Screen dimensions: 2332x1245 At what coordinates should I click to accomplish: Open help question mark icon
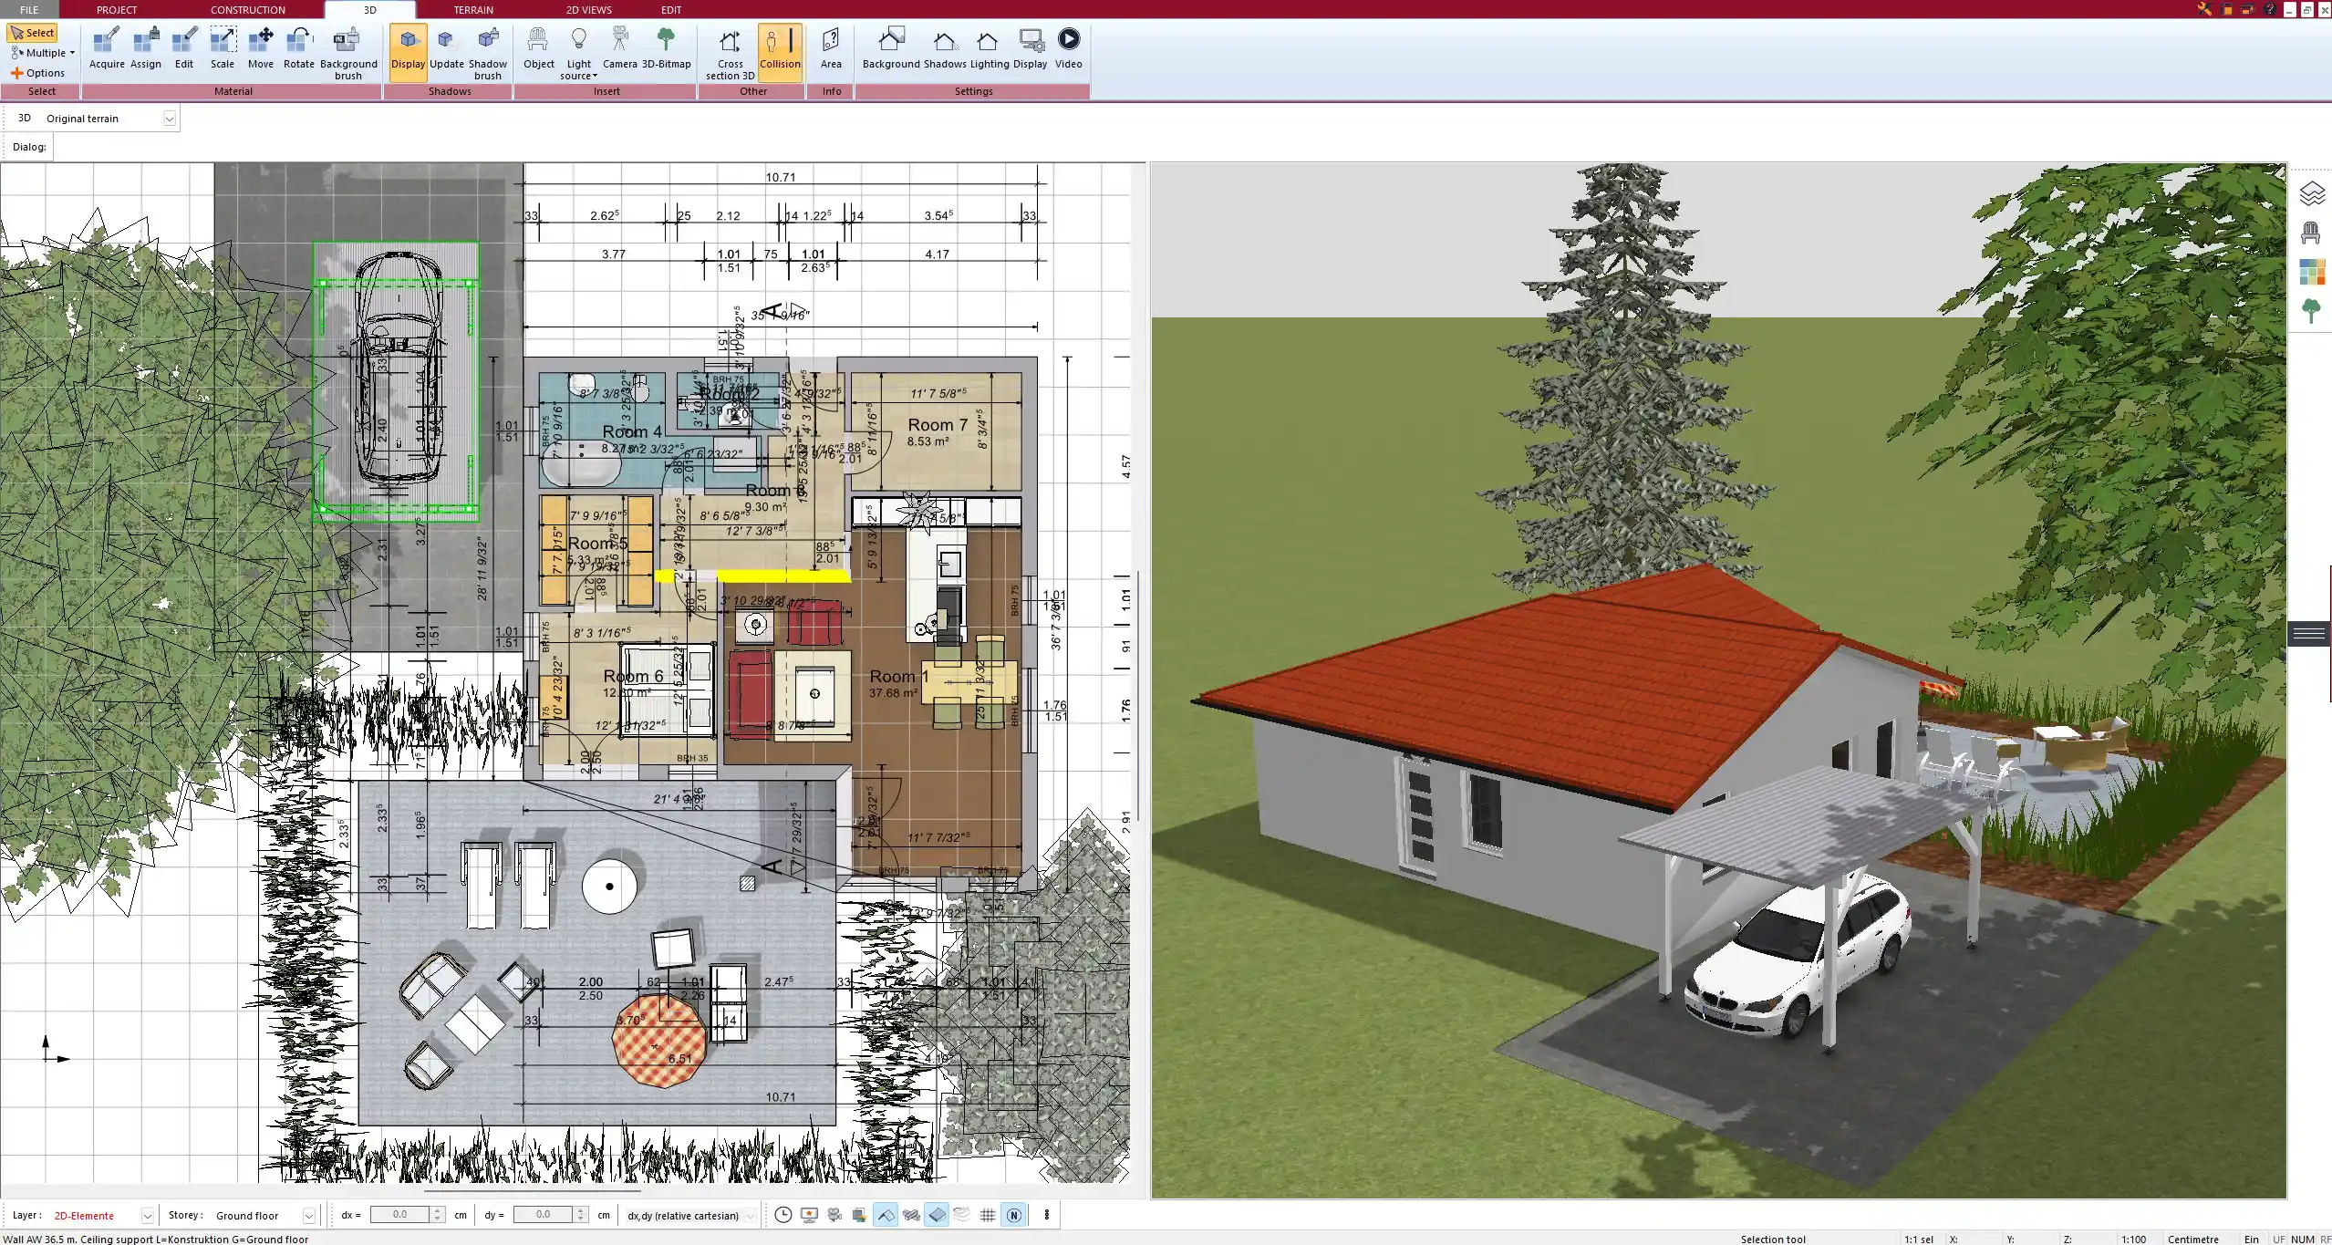point(2270,9)
